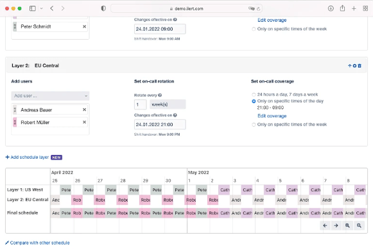This screenshot has height=249, width=373.
Task: Select Layer 1 only specific times of week
Action: coord(254,29)
